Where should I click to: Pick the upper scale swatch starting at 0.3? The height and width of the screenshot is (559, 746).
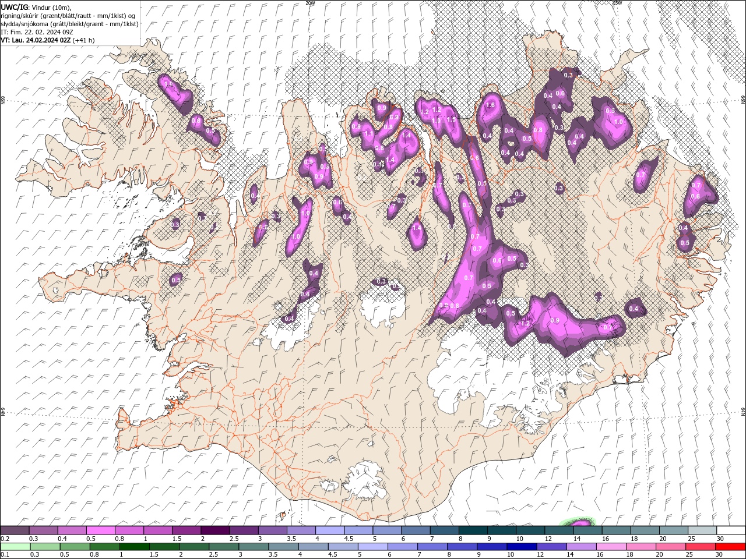[44, 530]
